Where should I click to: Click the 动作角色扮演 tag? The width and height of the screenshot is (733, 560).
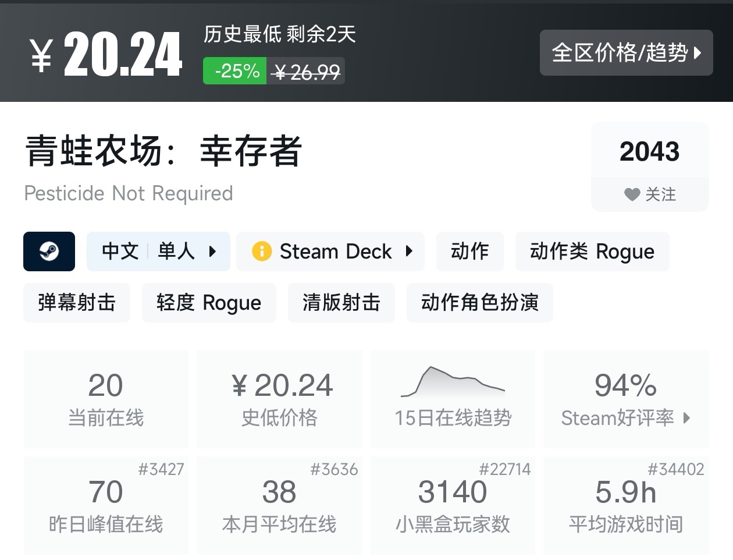point(479,303)
